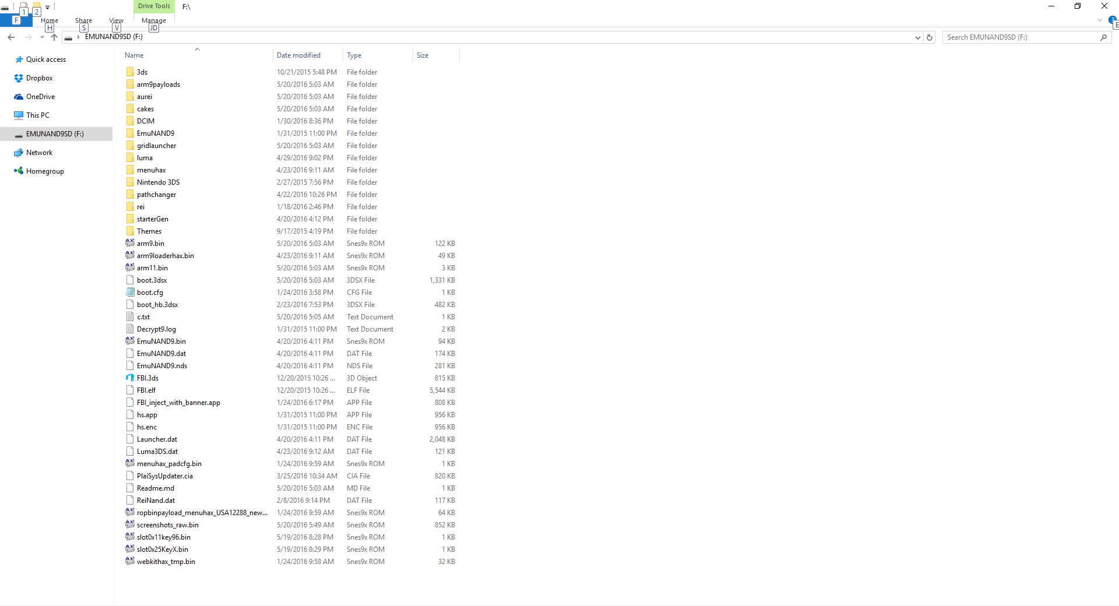Select the starterGen folder name

point(153,219)
